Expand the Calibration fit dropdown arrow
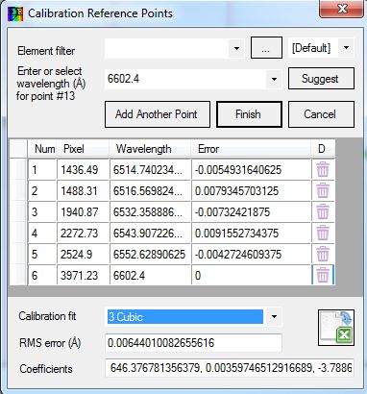367x394 pixels. pos(274,317)
